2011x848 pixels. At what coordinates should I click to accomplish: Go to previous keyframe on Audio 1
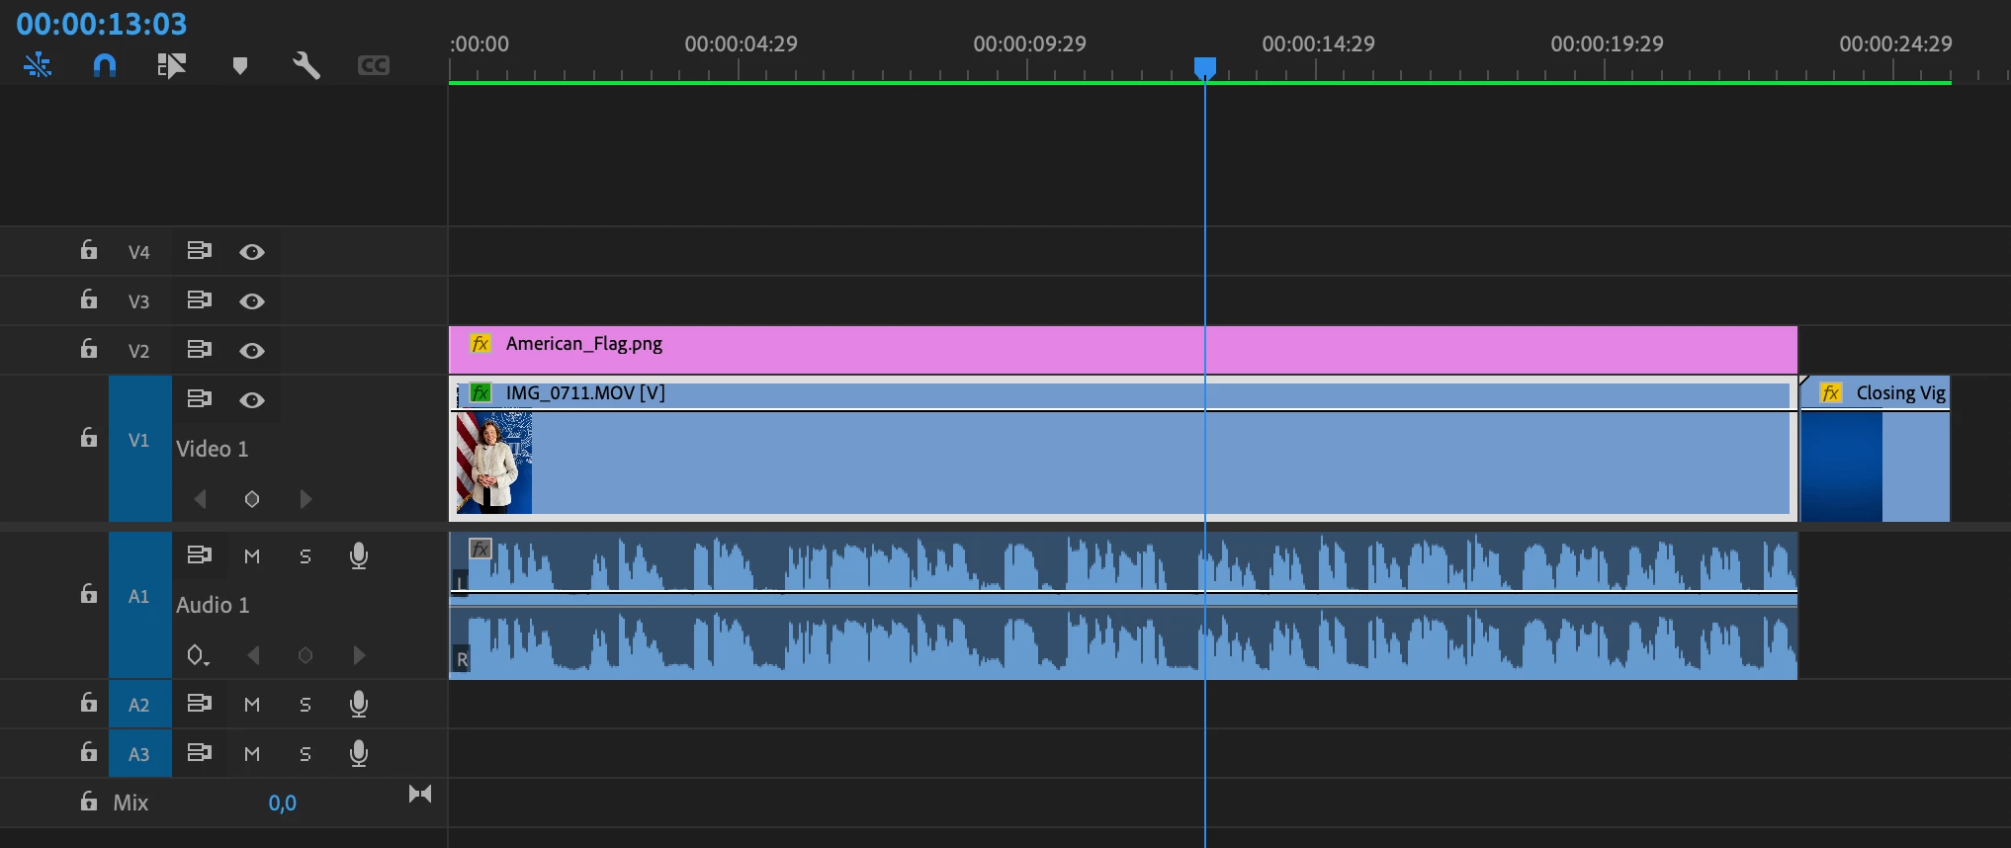tap(254, 655)
